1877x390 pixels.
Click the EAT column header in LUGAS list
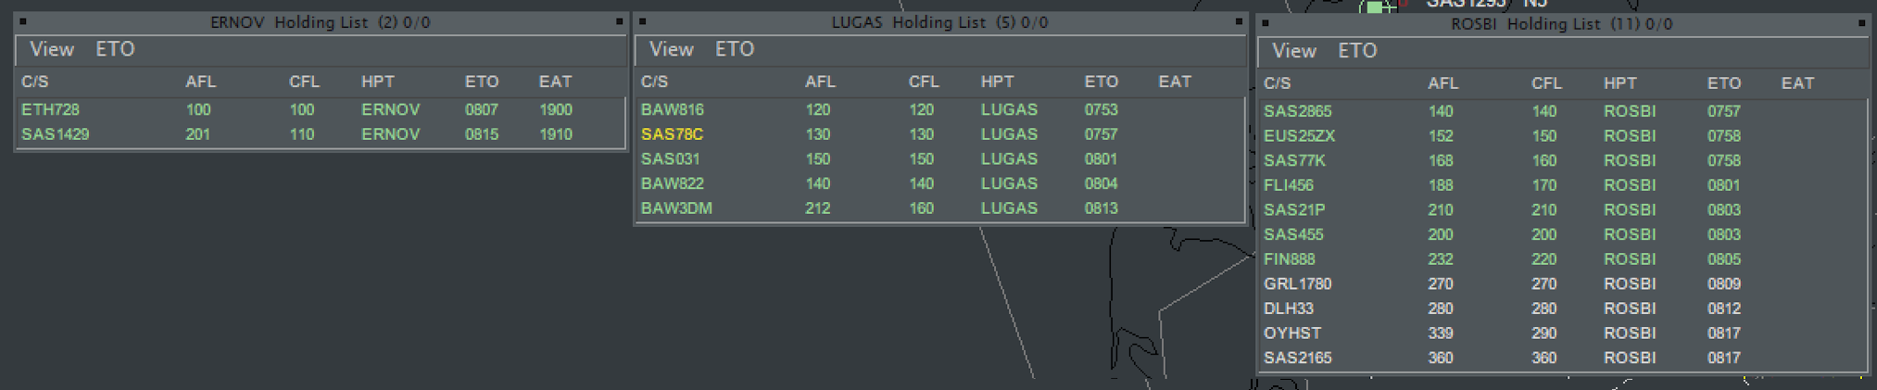tap(1175, 82)
